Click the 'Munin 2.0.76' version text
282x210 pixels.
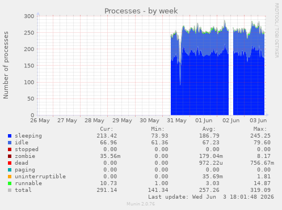(141, 204)
